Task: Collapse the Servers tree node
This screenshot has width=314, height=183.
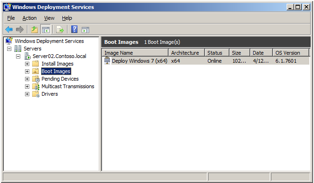Action: 9,49
